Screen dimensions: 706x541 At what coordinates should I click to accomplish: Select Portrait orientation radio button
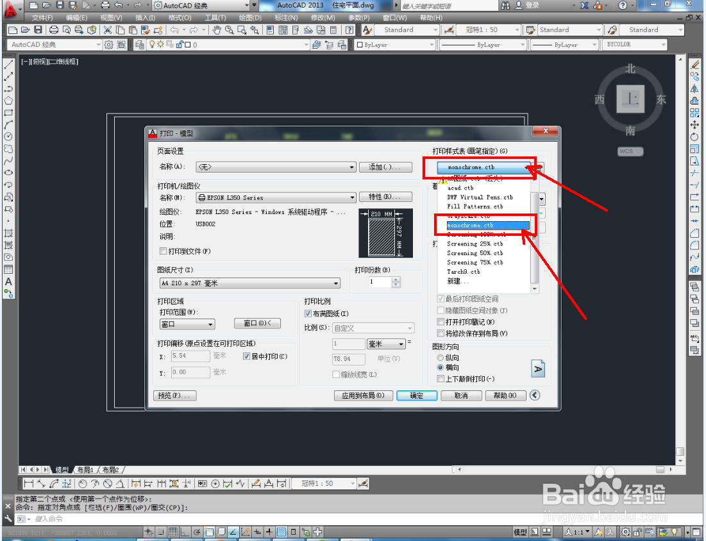pos(441,358)
